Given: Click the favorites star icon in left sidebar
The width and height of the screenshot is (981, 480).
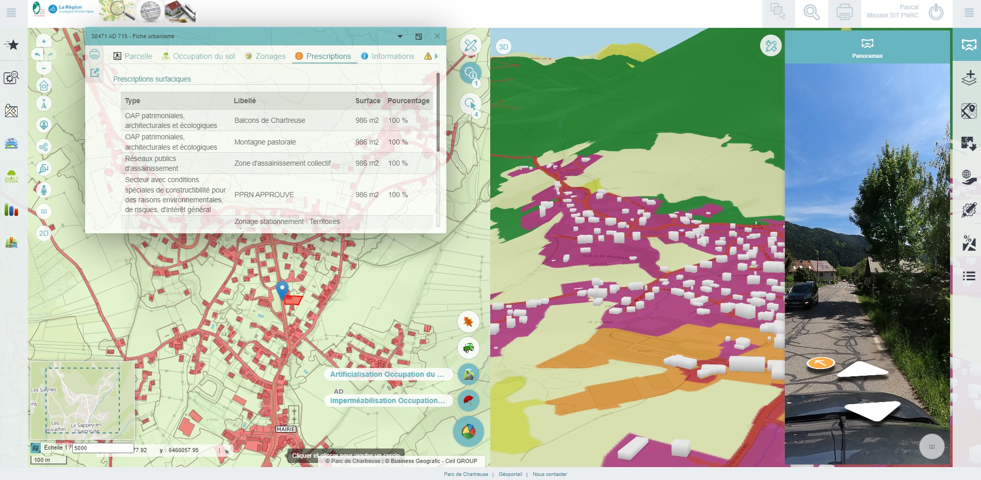Looking at the screenshot, I should coord(12,45).
